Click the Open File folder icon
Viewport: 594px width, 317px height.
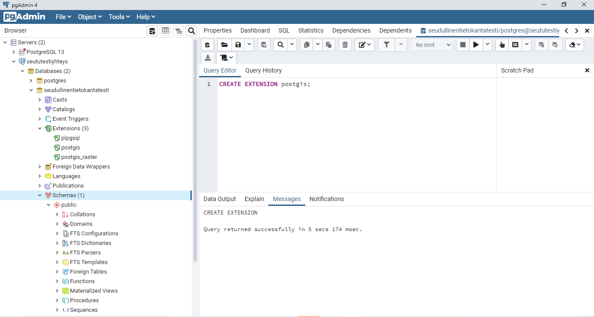(x=224, y=45)
